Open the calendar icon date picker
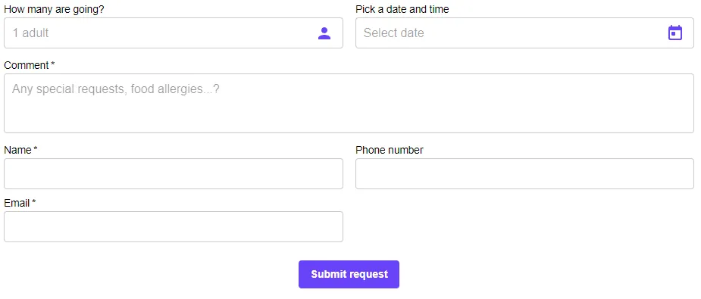This screenshot has height=299, width=701. pyautogui.click(x=674, y=33)
